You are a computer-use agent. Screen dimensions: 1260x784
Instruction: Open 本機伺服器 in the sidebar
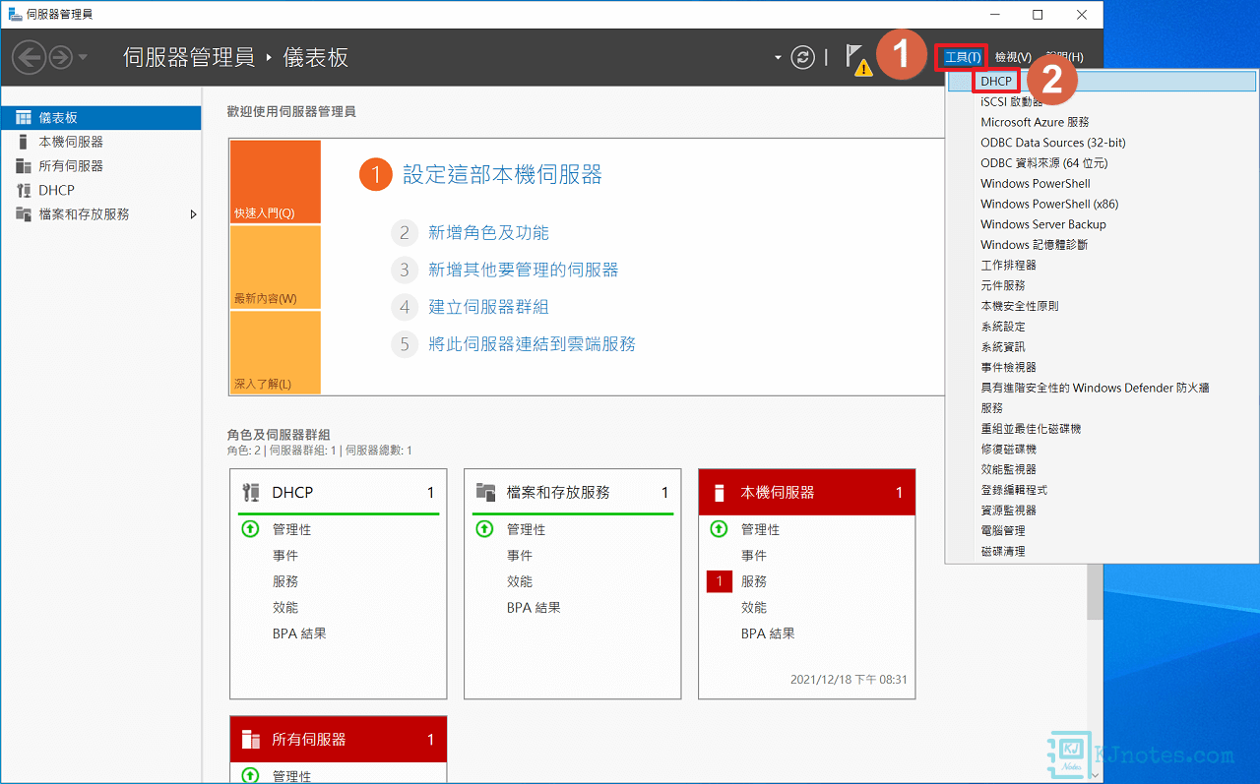click(x=71, y=142)
